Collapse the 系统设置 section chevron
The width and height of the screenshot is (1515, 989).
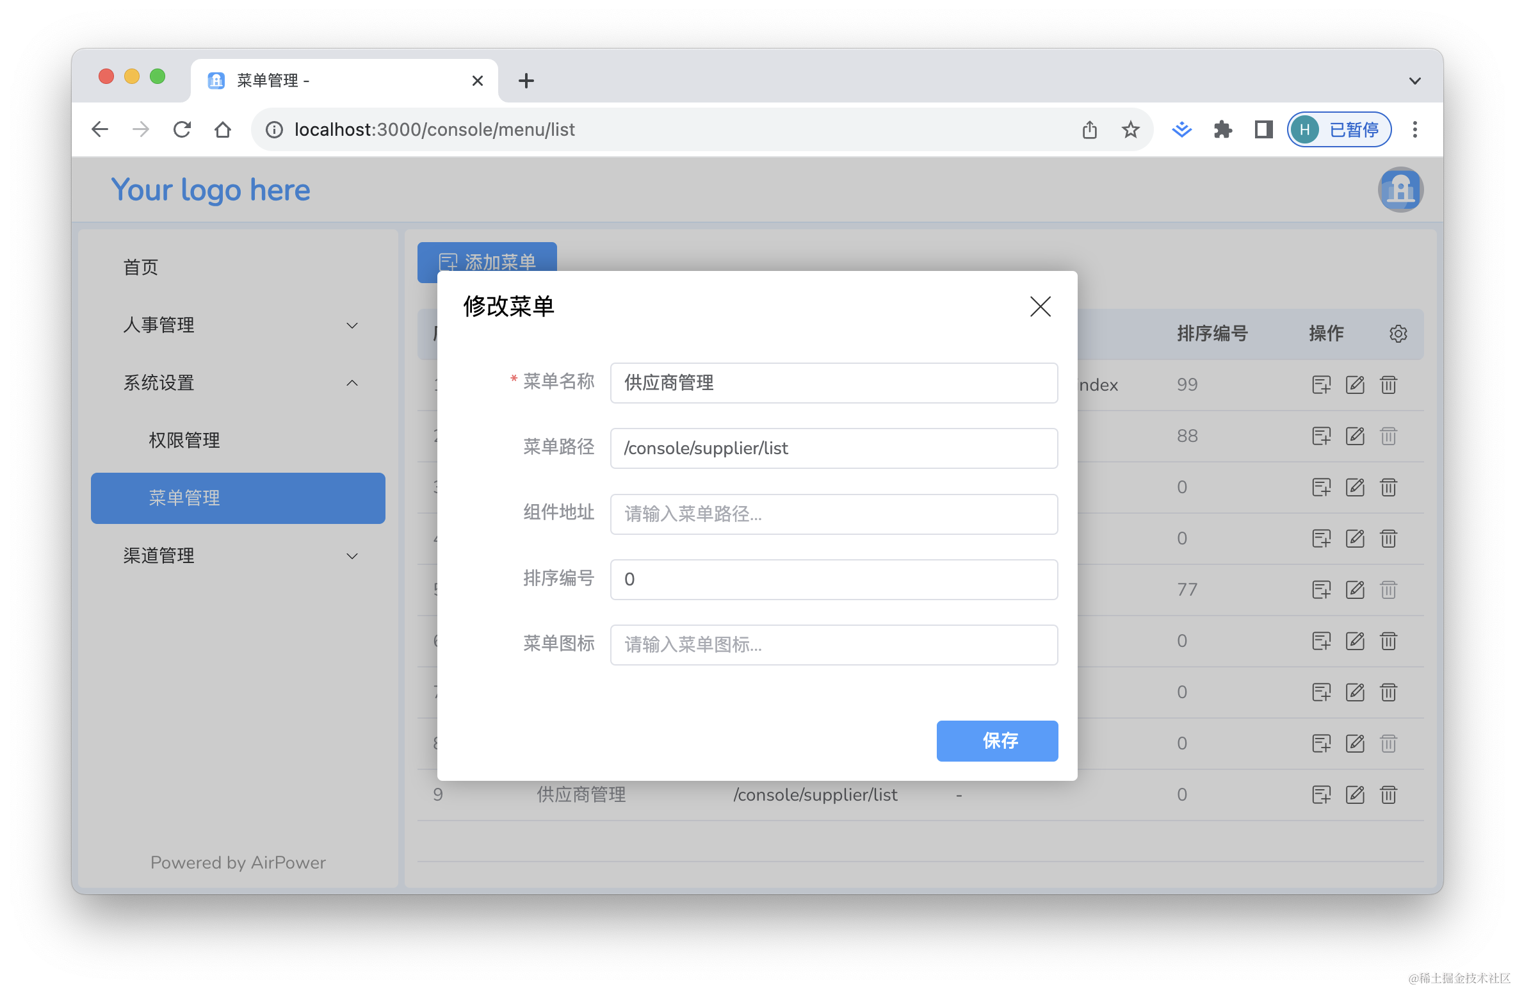coord(352,382)
